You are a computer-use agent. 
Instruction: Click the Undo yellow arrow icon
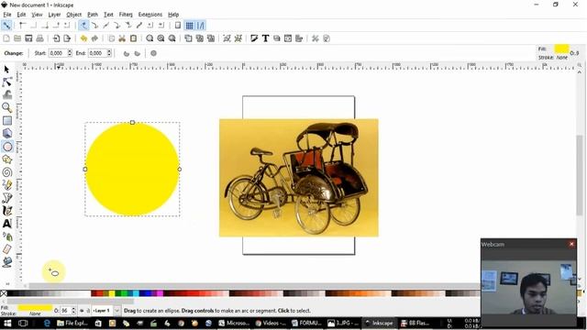83,38
